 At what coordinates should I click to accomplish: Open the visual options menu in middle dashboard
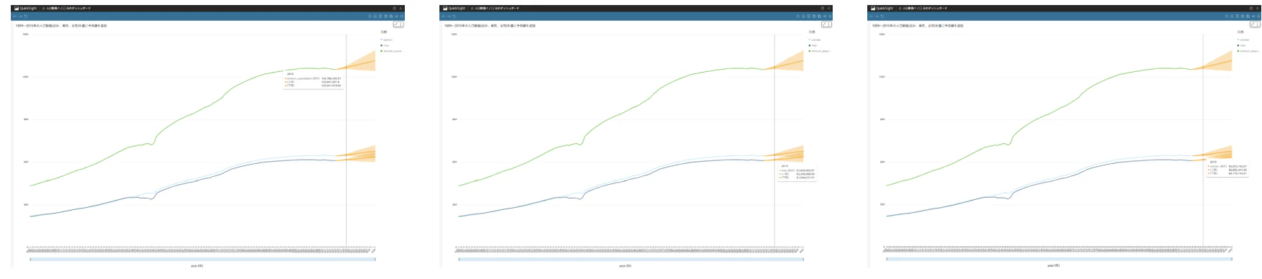pyautogui.click(x=830, y=24)
